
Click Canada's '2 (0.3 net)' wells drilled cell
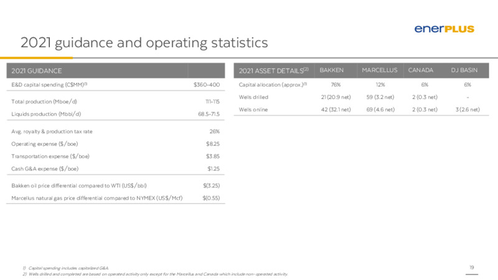coord(425,97)
